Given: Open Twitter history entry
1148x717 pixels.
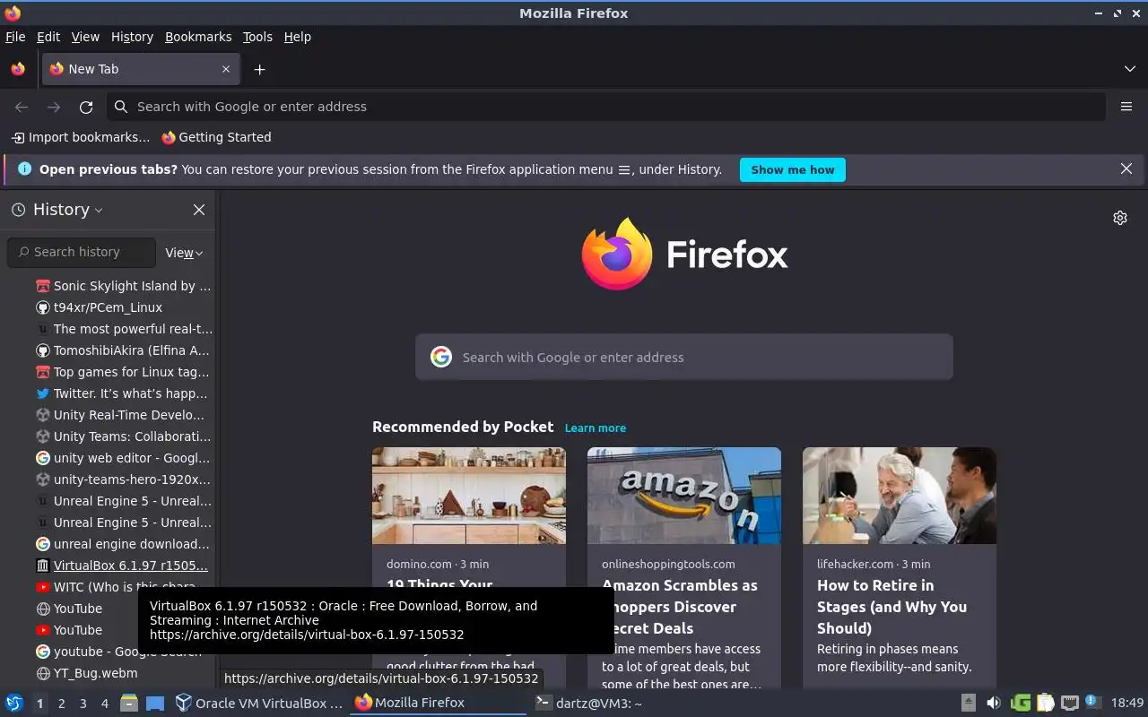Looking at the screenshot, I should pyautogui.click(x=124, y=393).
